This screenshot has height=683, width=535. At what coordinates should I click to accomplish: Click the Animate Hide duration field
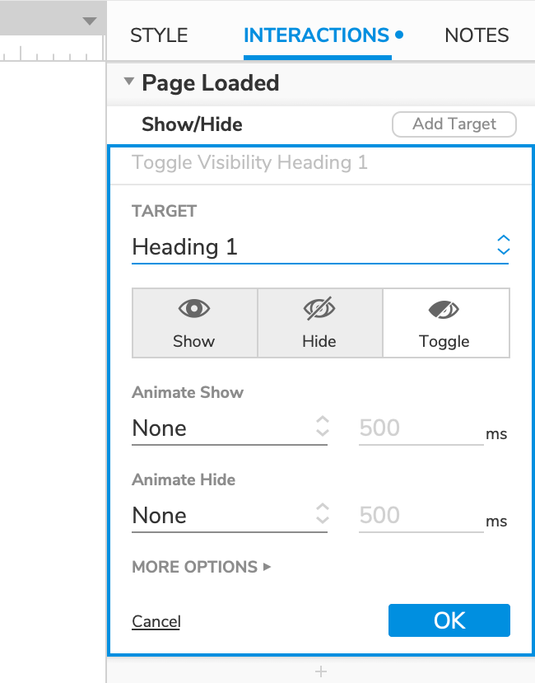pyautogui.click(x=420, y=515)
